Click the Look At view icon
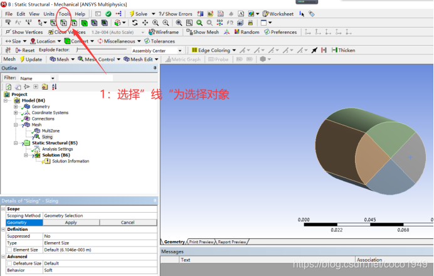This screenshot has height=276, width=434. point(230,23)
